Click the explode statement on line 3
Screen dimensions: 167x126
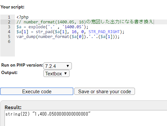click(52, 27)
